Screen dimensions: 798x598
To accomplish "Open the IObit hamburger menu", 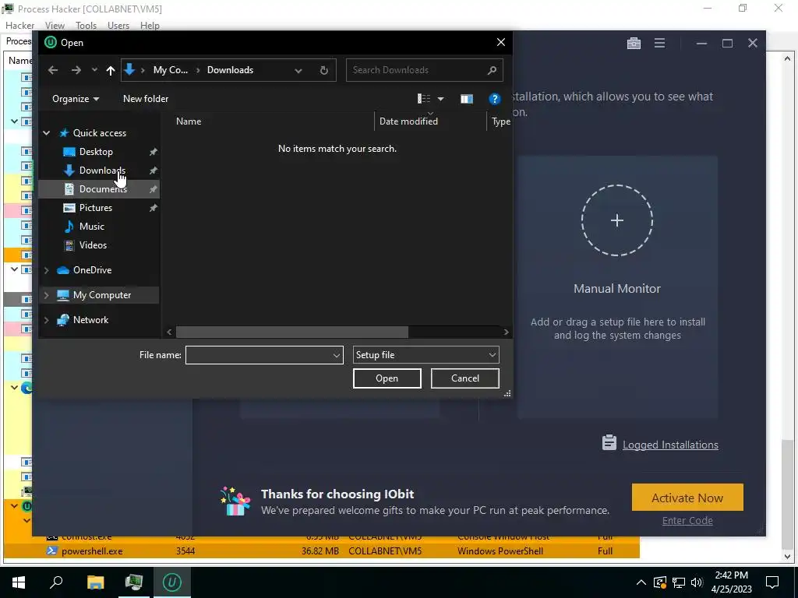I will pos(659,44).
